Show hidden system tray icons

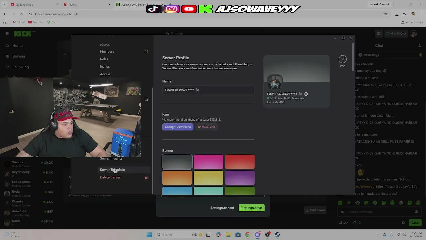377,235
